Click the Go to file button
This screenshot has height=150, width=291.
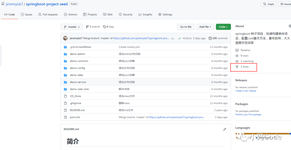186,27
